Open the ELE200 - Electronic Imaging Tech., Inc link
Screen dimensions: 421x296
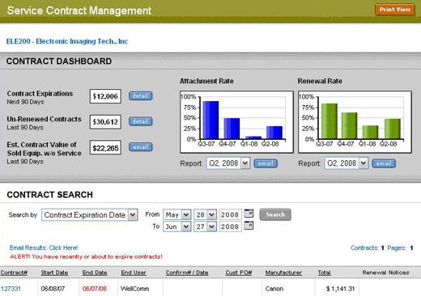[x=67, y=41]
